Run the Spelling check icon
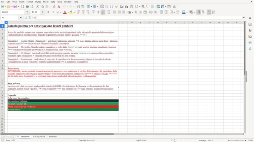The width and height of the screenshot is (254, 142). coord(83,7)
